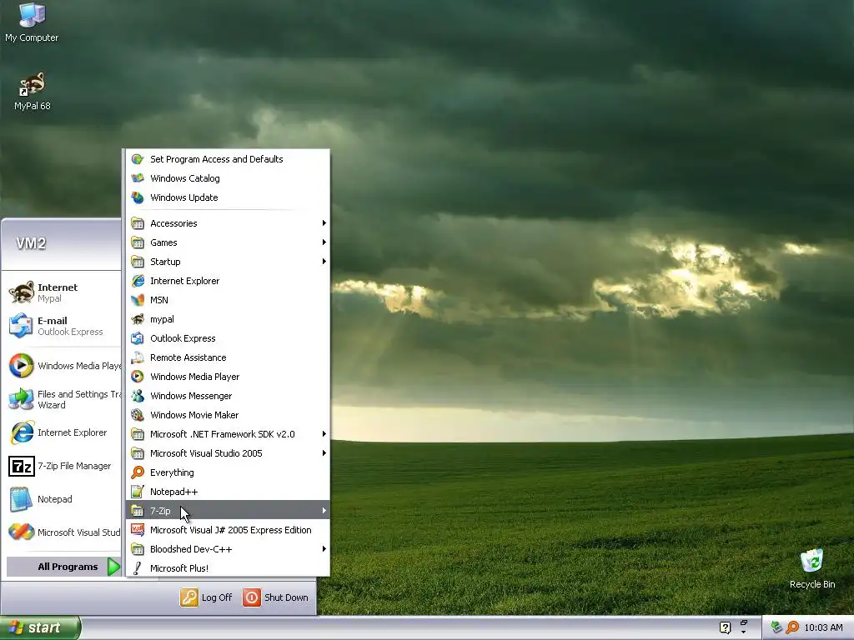Click the Safely Remove Hardware tray icon
Screen dimensions: 854x640
click(x=776, y=627)
